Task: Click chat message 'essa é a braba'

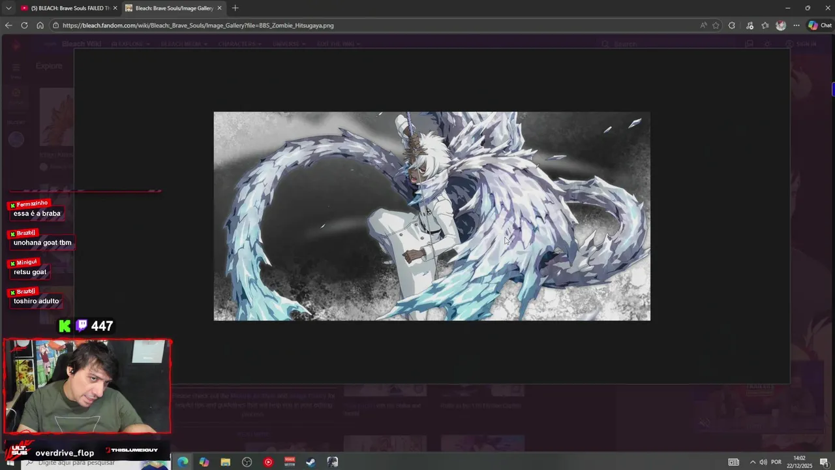Action: 37,213
